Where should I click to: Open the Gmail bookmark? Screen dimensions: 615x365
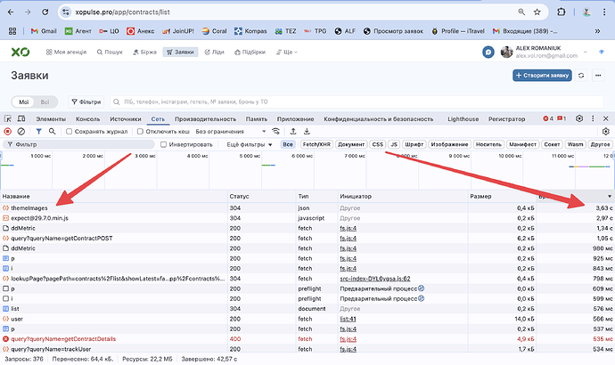[44, 31]
